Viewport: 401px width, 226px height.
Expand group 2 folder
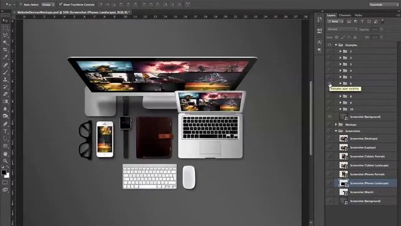point(340,58)
